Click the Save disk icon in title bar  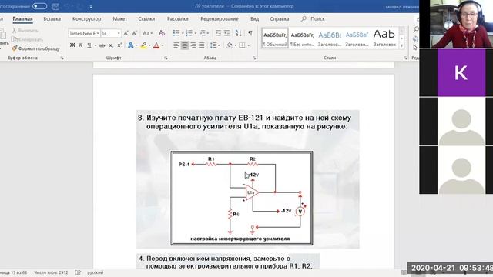point(55,6)
